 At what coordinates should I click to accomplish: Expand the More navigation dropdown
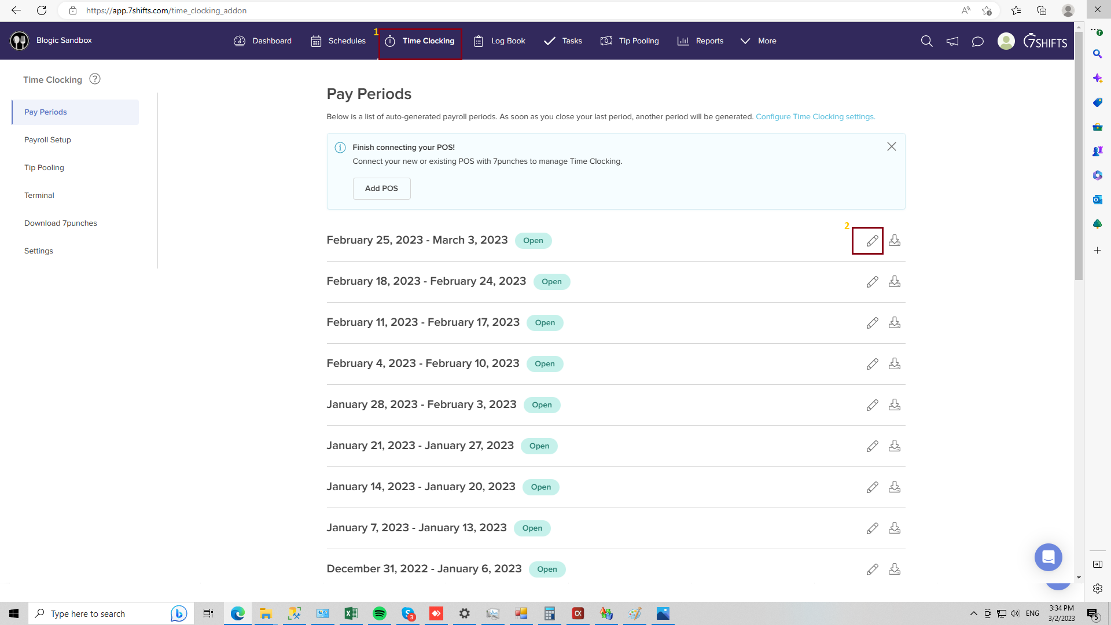(x=758, y=41)
